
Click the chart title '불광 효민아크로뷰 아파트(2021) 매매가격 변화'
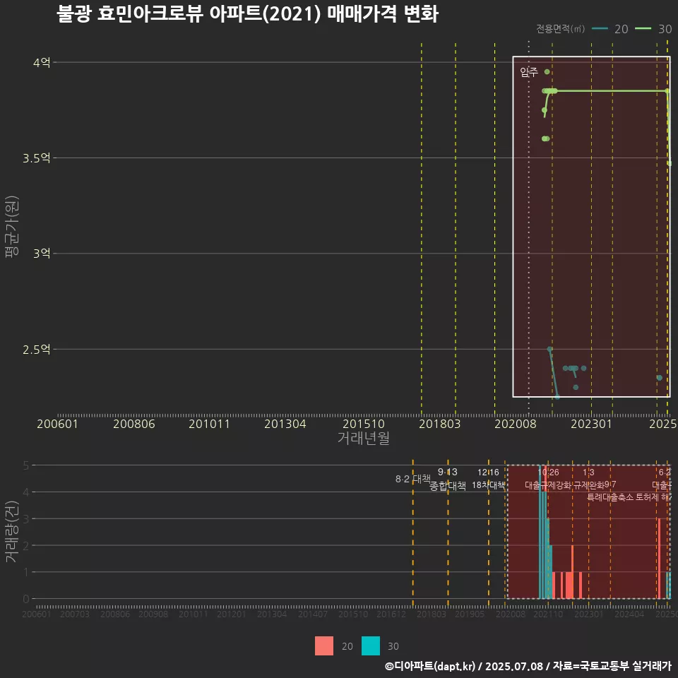click(247, 14)
